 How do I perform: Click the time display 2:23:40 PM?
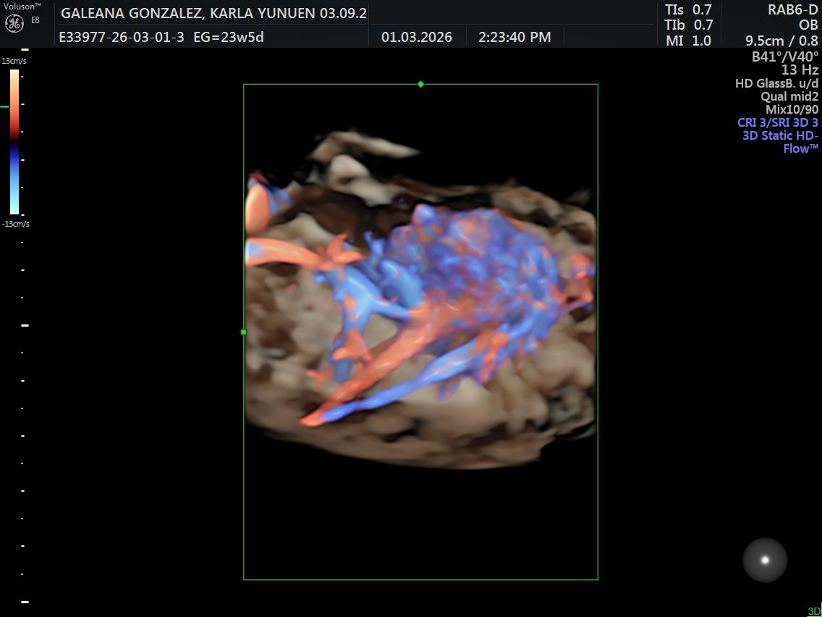tap(514, 37)
